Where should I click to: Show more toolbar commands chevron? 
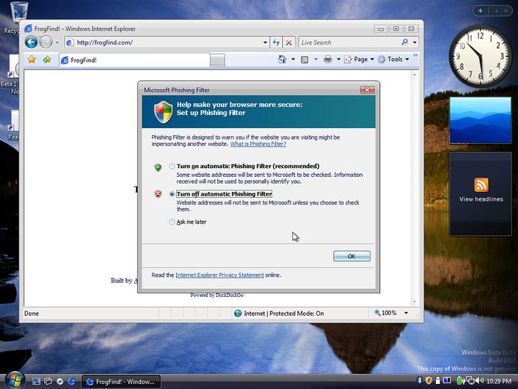pos(415,55)
